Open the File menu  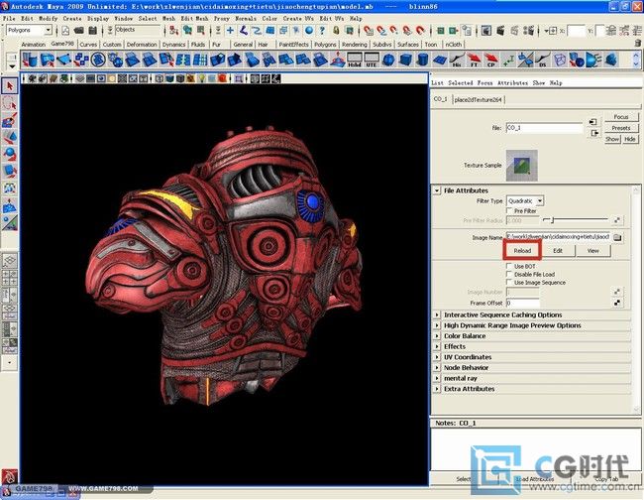(9, 19)
